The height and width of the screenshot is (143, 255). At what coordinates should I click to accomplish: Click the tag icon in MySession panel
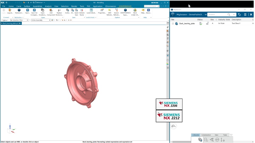point(239,14)
